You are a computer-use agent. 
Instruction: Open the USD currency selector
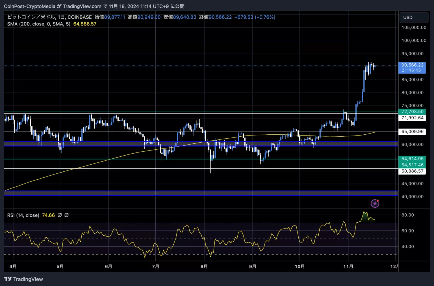click(x=413, y=17)
